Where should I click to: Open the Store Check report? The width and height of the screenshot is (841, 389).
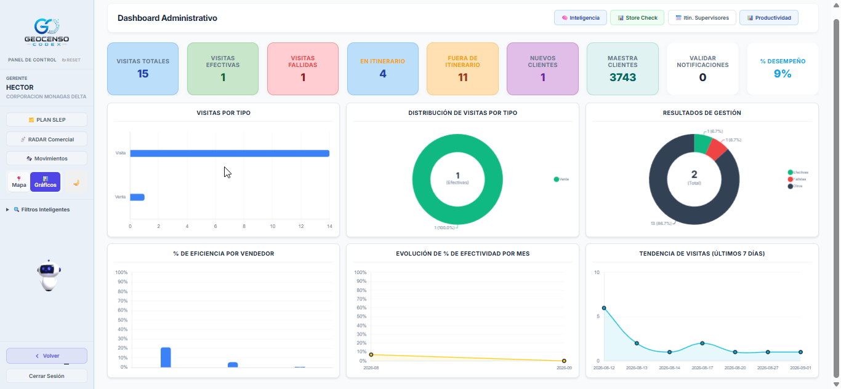click(637, 18)
